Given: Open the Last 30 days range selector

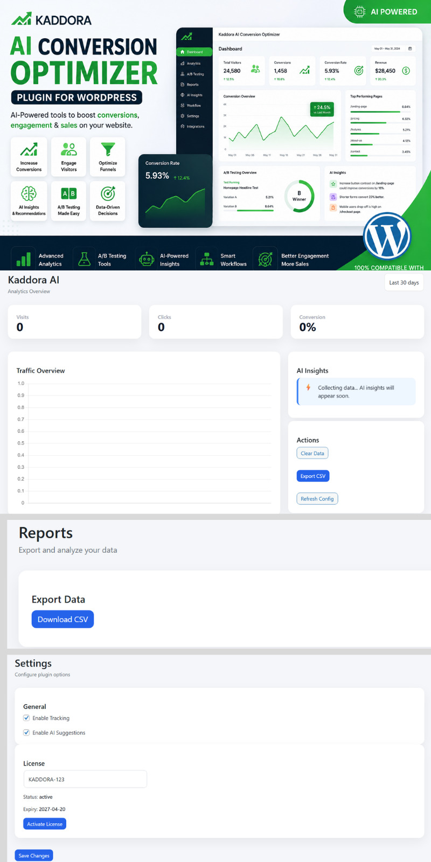Looking at the screenshot, I should pos(404,282).
